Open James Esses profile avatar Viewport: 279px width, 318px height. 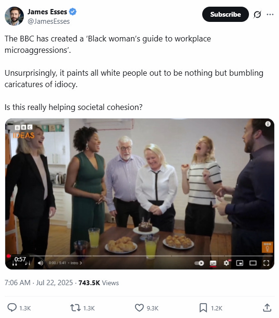[x=14, y=16]
